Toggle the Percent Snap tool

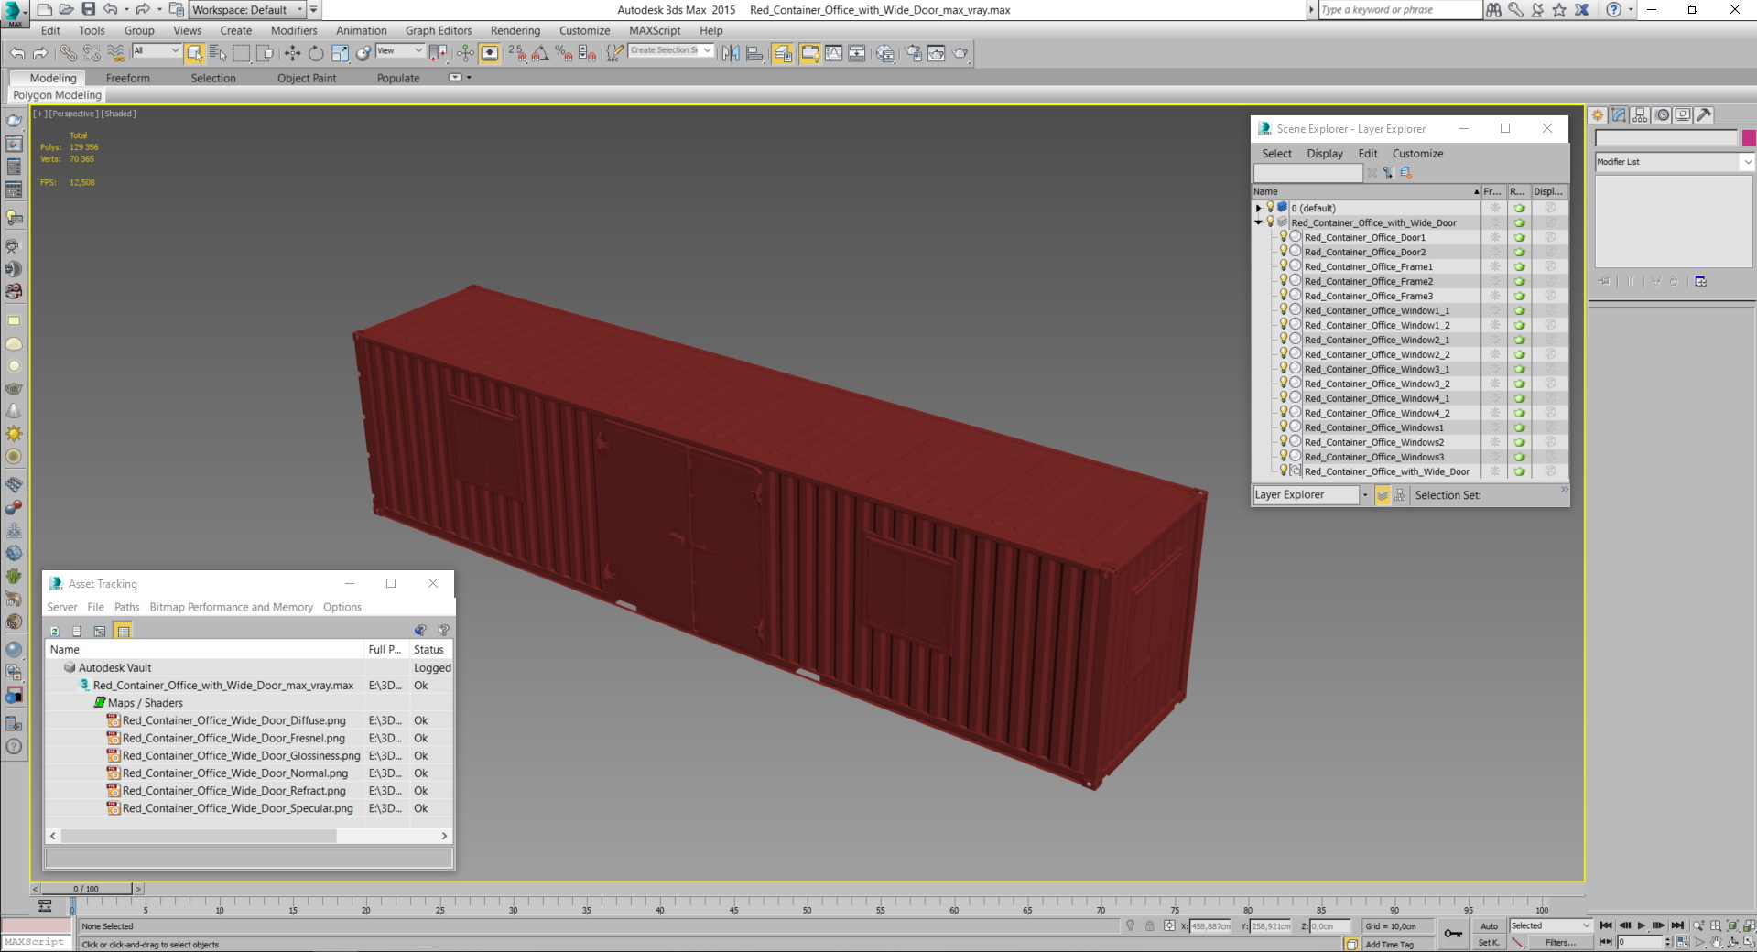click(564, 53)
